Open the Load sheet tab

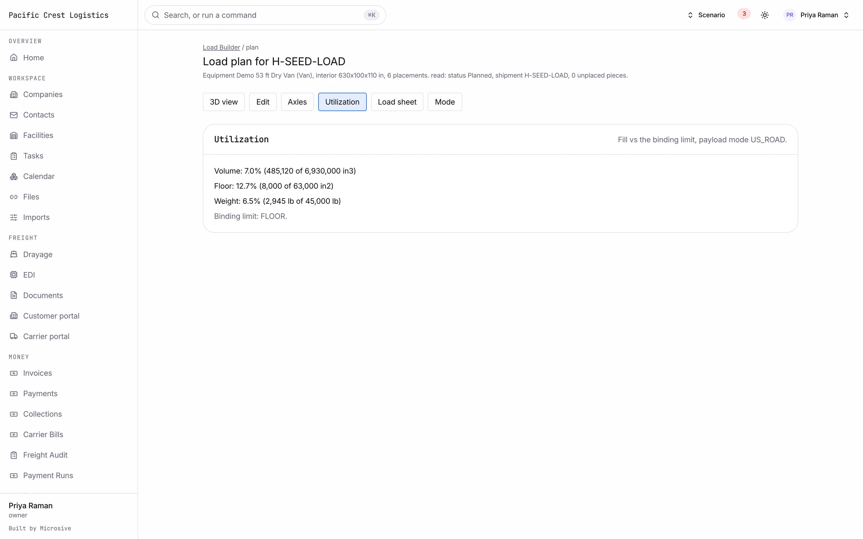point(397,102)
